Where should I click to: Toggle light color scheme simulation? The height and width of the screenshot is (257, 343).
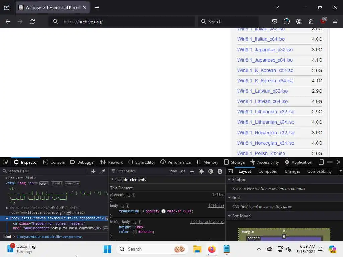[201, 171]
